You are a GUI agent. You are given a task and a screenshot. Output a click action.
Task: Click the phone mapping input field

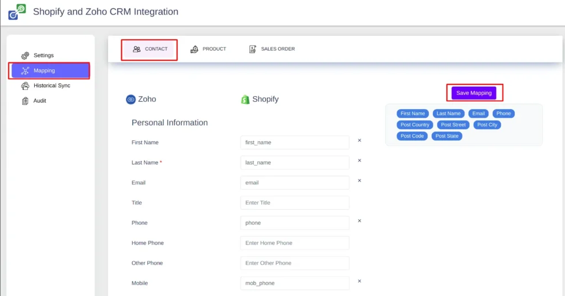(x=295, y=223)
